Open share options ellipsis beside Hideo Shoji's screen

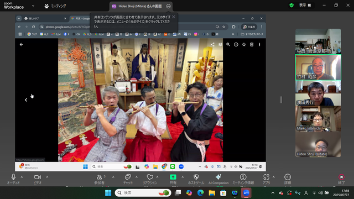(168, 6)
